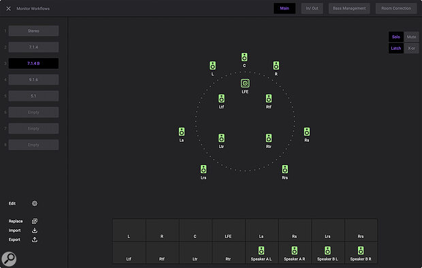Select the 9.1.6 workflow

pos(33,80)
